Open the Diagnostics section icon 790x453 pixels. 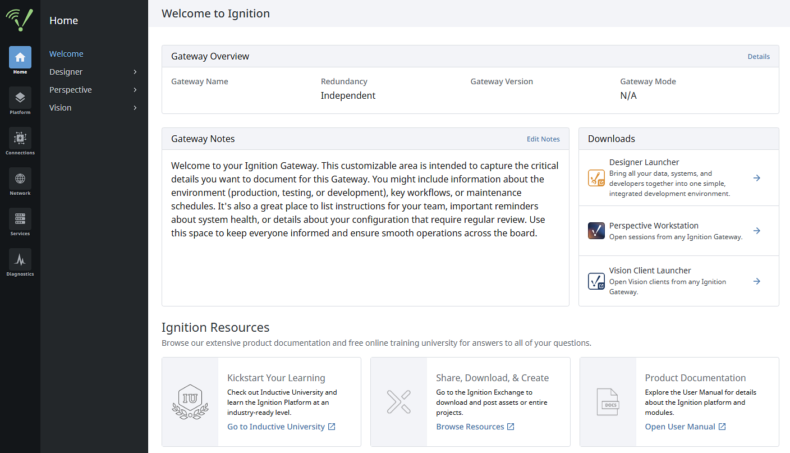tap(20, 259)
